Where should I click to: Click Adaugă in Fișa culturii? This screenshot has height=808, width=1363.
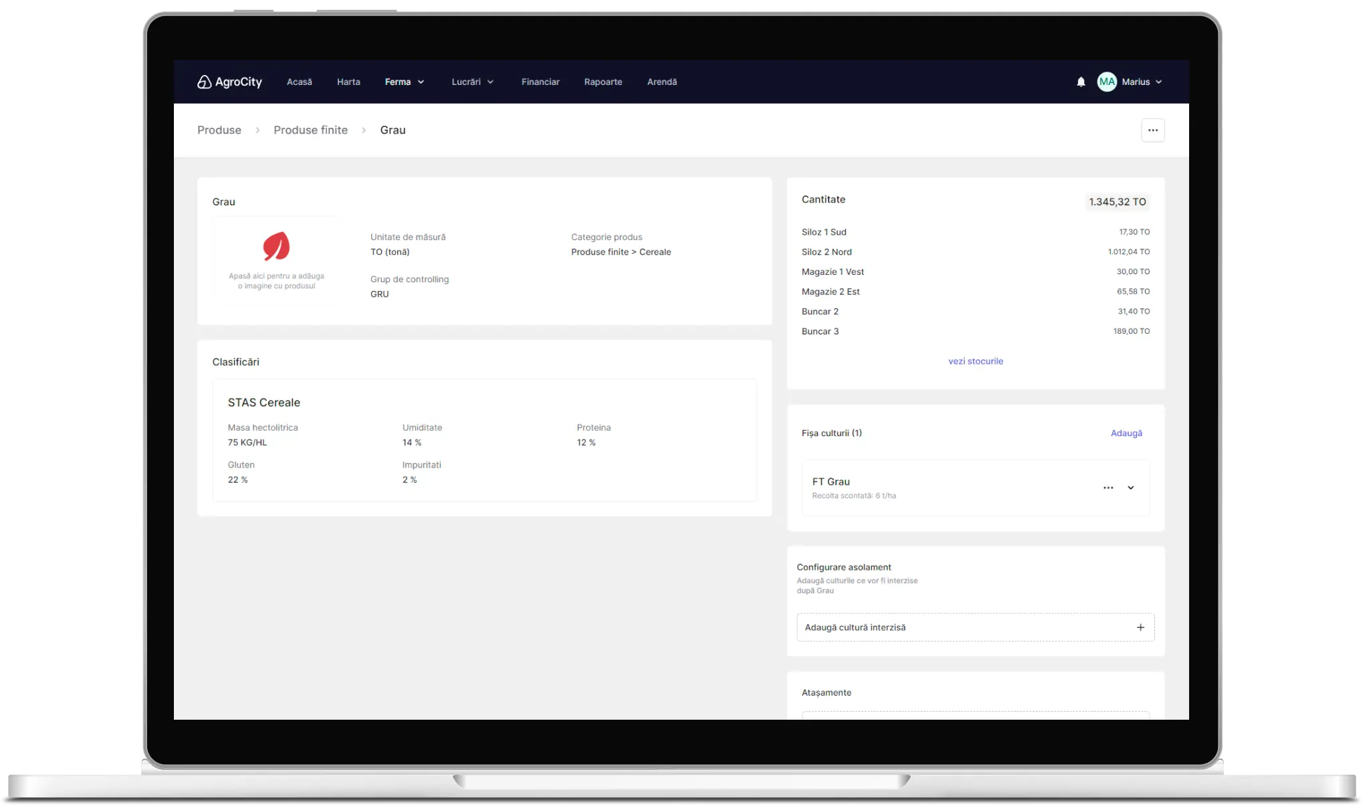[x=1126, y=433]
